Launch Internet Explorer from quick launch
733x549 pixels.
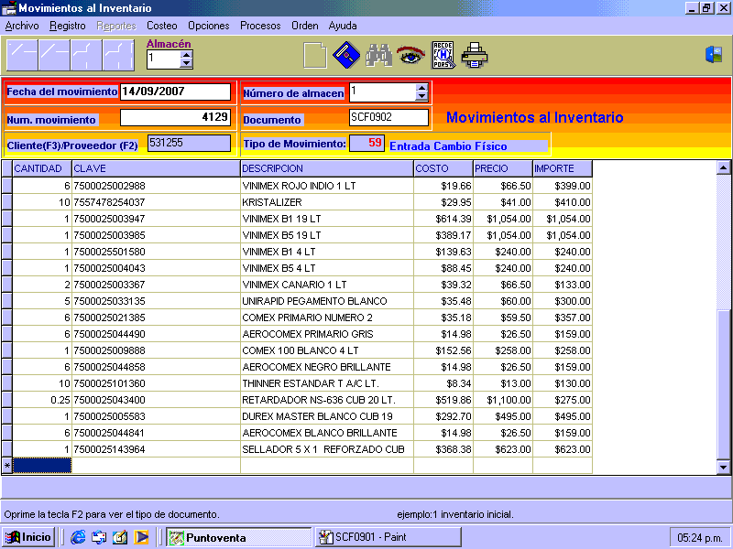pyautogui.click(x=78, y=537)
